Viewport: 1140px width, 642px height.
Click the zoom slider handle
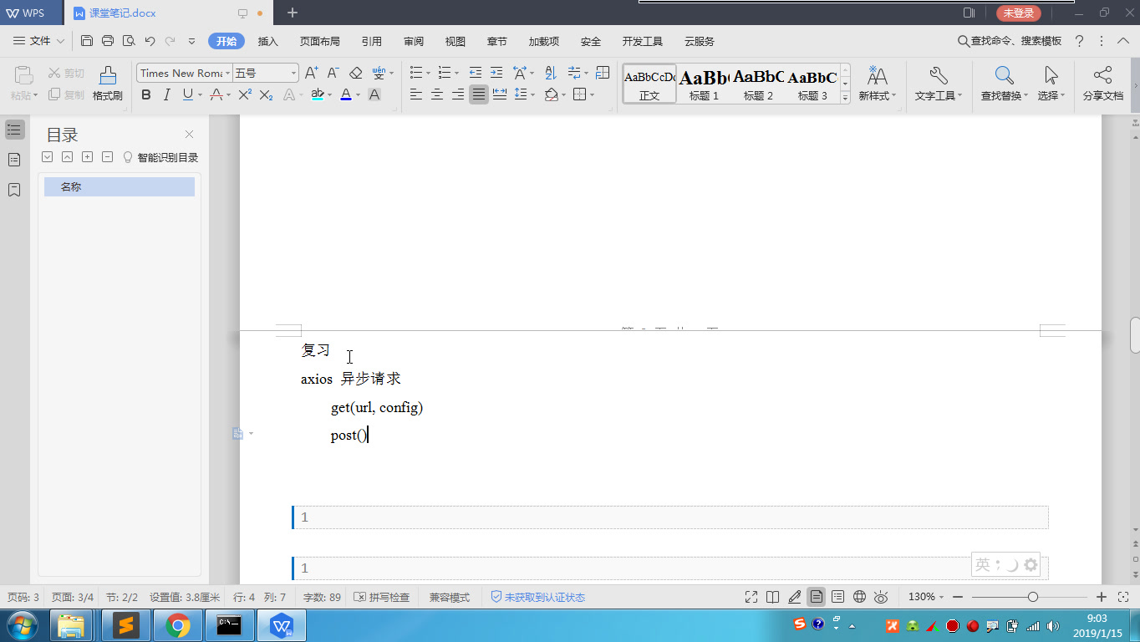1033,597
